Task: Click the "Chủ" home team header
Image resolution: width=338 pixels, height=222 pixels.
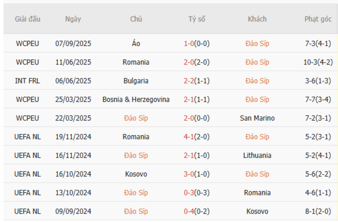Action: coord(136,19)
